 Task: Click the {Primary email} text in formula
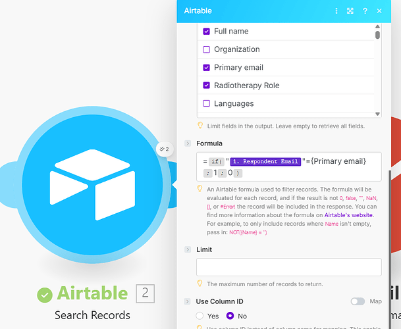[338, 161]
